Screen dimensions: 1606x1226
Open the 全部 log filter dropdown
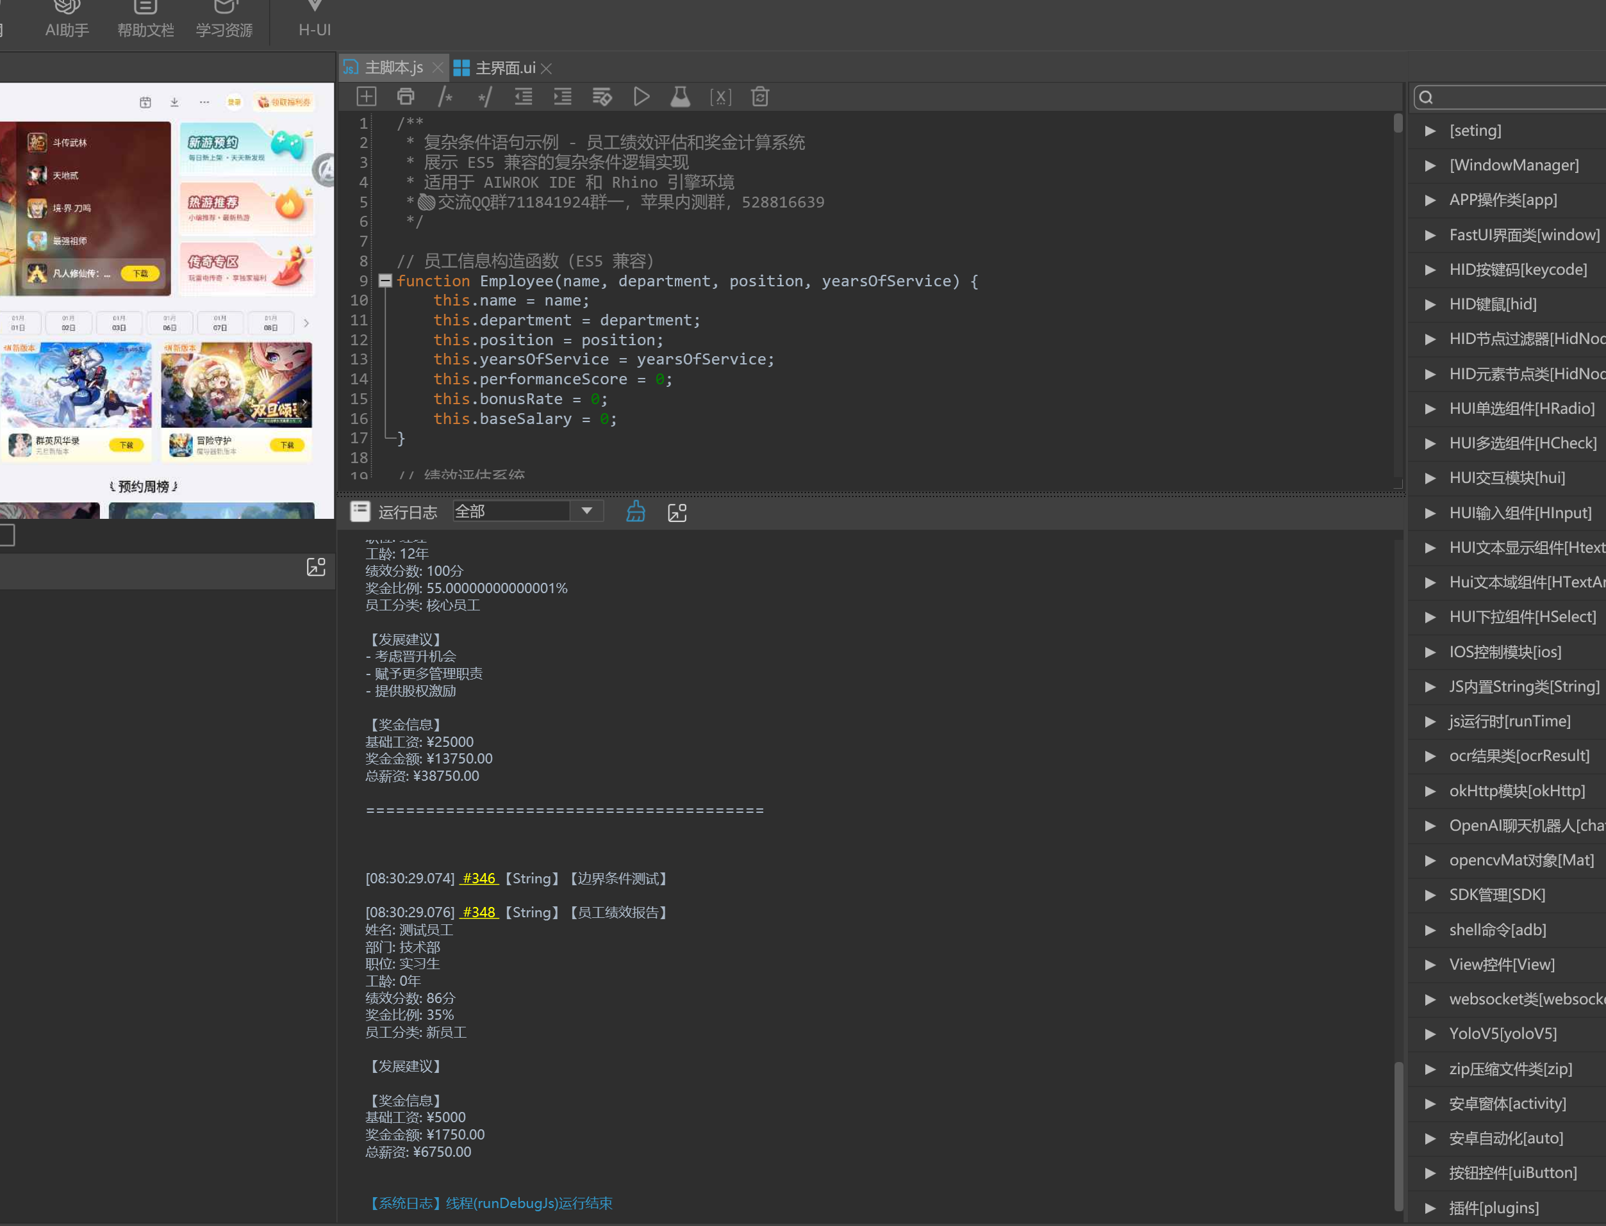(x=586, y=511)
